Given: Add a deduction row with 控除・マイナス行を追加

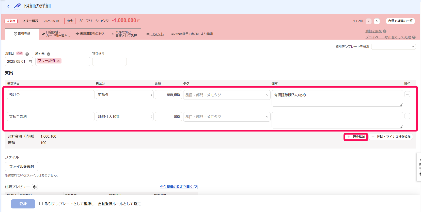Looking at the screenshot, I should [x=391, y=137].
